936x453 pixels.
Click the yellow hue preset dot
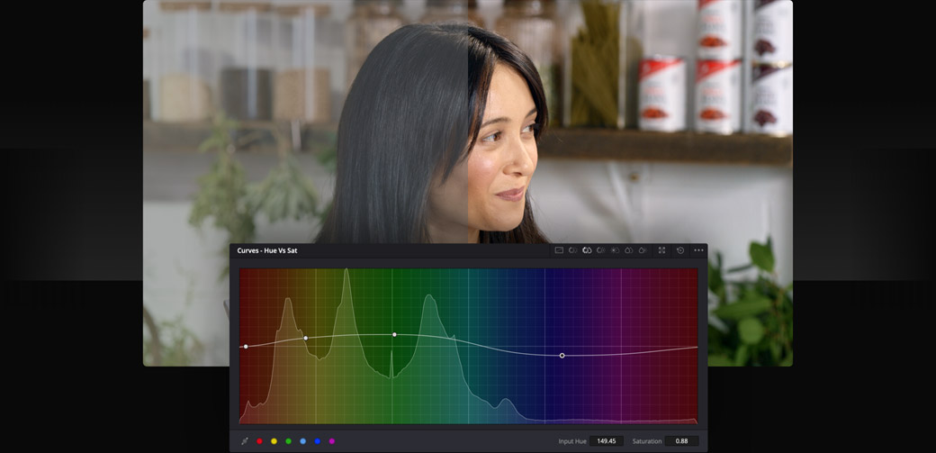pyautogui.click(x=274, y=441)
